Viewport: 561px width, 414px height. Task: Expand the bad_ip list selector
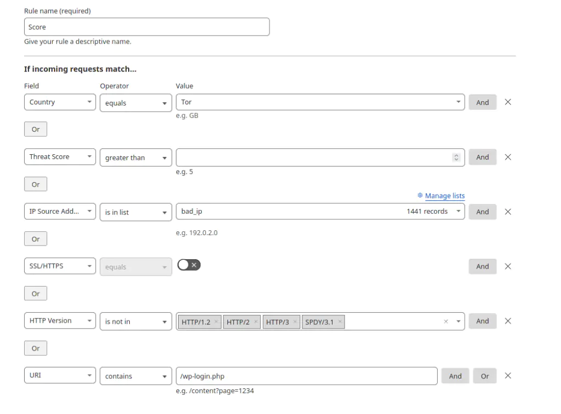pos(458,211)
